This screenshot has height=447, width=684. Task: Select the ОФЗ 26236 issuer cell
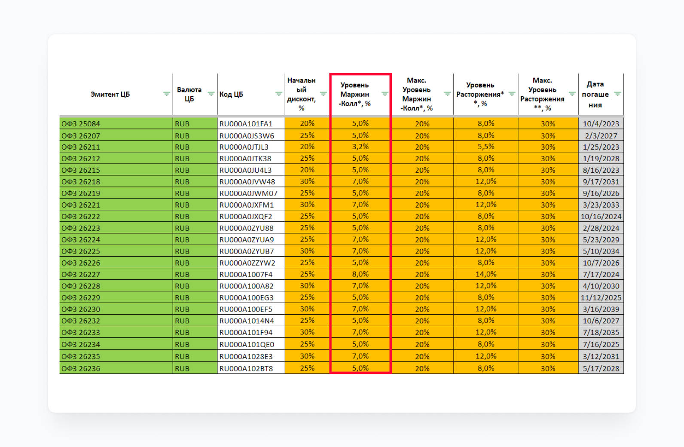(116, 368)
